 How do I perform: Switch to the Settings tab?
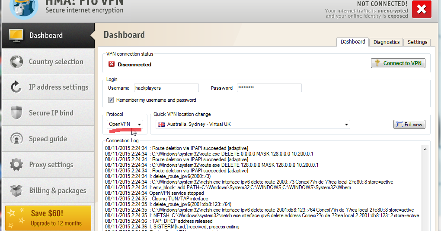(417, 42)
